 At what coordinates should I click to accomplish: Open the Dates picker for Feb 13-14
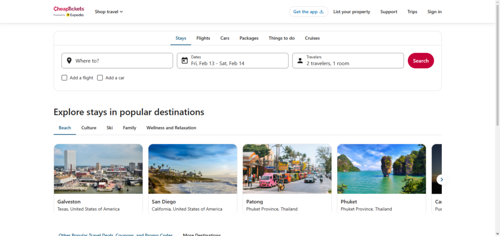tap(232, 61)
